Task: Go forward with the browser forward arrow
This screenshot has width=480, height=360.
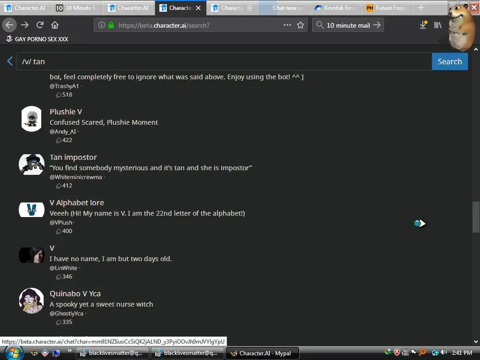Action: point(25,25)
